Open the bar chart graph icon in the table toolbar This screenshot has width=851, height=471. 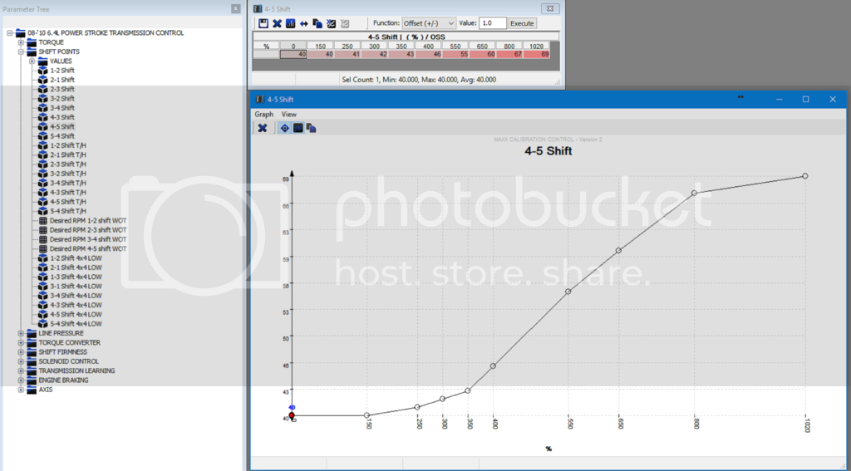[x=290, y=23]
